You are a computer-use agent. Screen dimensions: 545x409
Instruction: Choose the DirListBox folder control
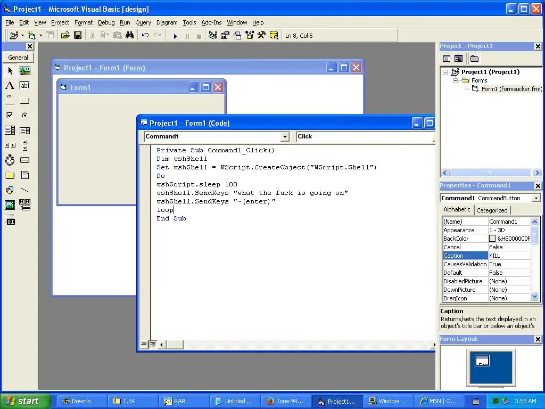coord(10,175)
